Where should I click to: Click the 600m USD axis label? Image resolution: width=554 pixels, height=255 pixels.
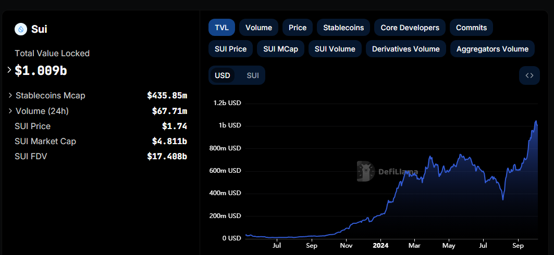pyautogui.click(x=225, y=171)
